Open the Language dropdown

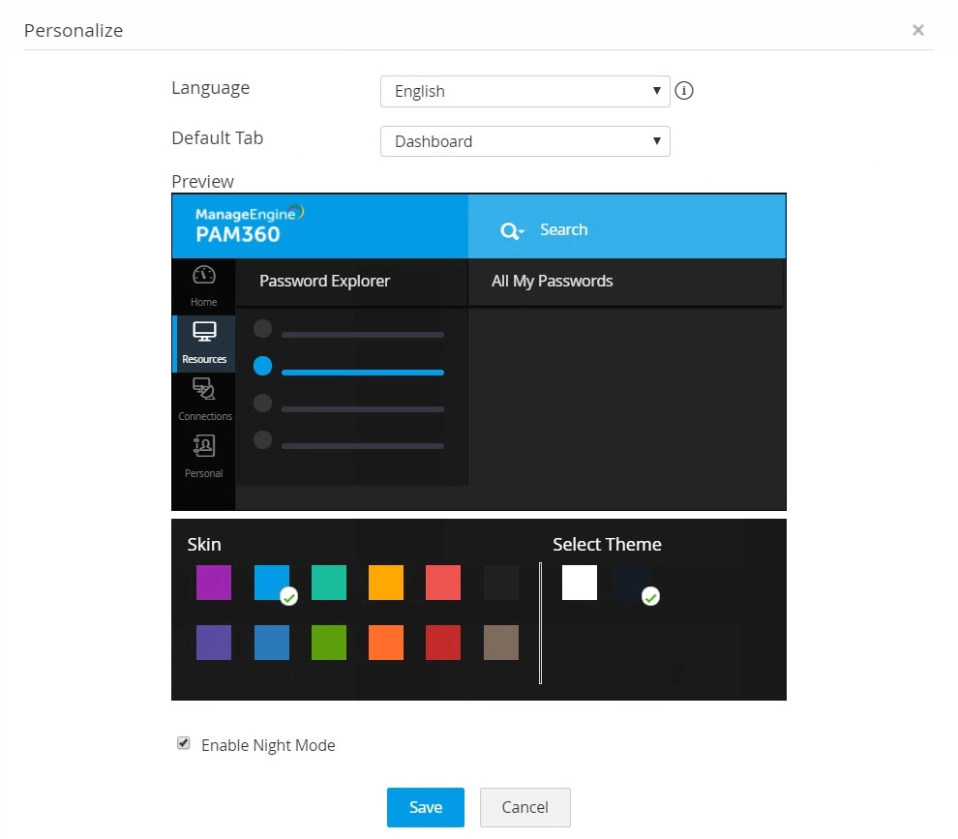click(524, 92)
